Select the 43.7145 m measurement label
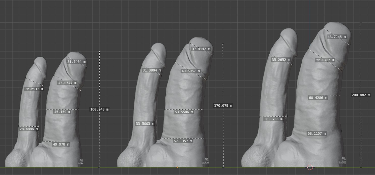 point(336,37)
